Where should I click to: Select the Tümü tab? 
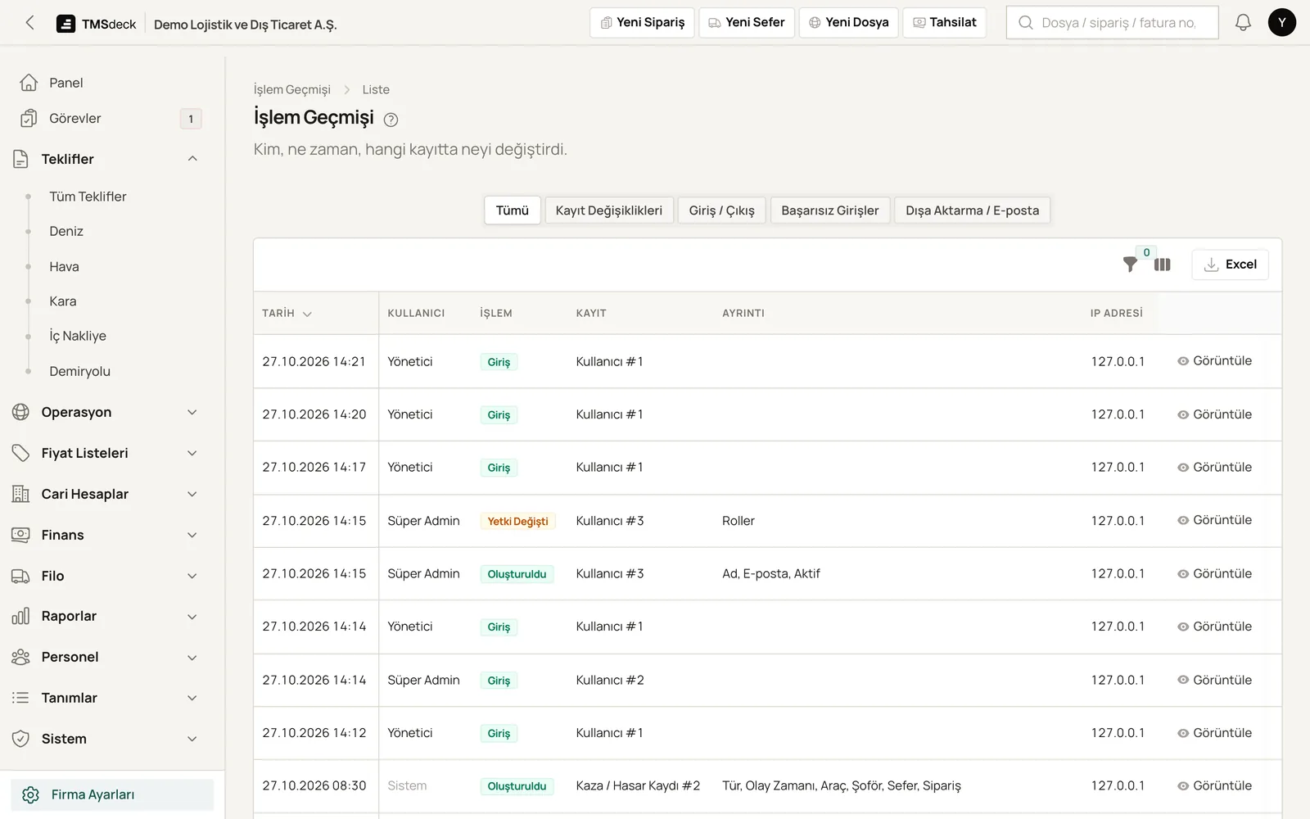tap(513, 210)
